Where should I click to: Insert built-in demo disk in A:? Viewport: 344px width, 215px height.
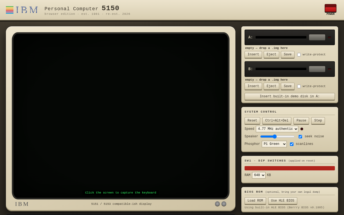pos(290,96)
